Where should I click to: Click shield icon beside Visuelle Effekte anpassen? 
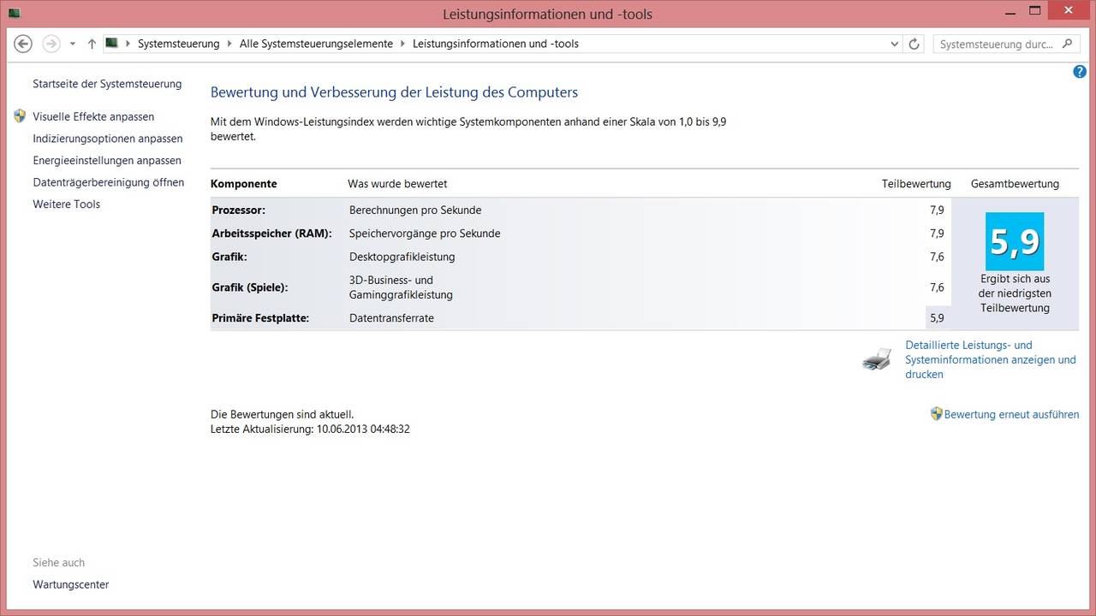pyautogui.click(x=21, y=116)
